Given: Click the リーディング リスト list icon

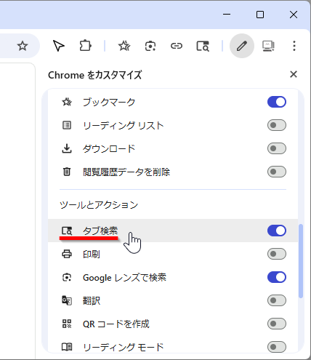Looking at the screenshot, I should point(67,125).
